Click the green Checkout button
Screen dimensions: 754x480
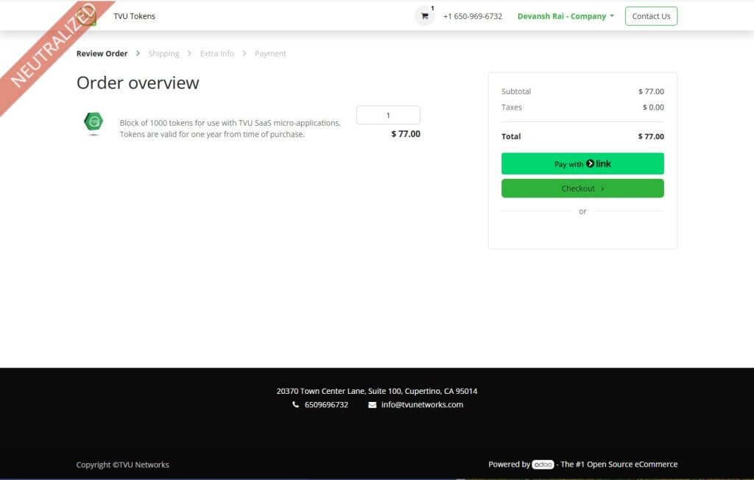[x=582, y=188]
